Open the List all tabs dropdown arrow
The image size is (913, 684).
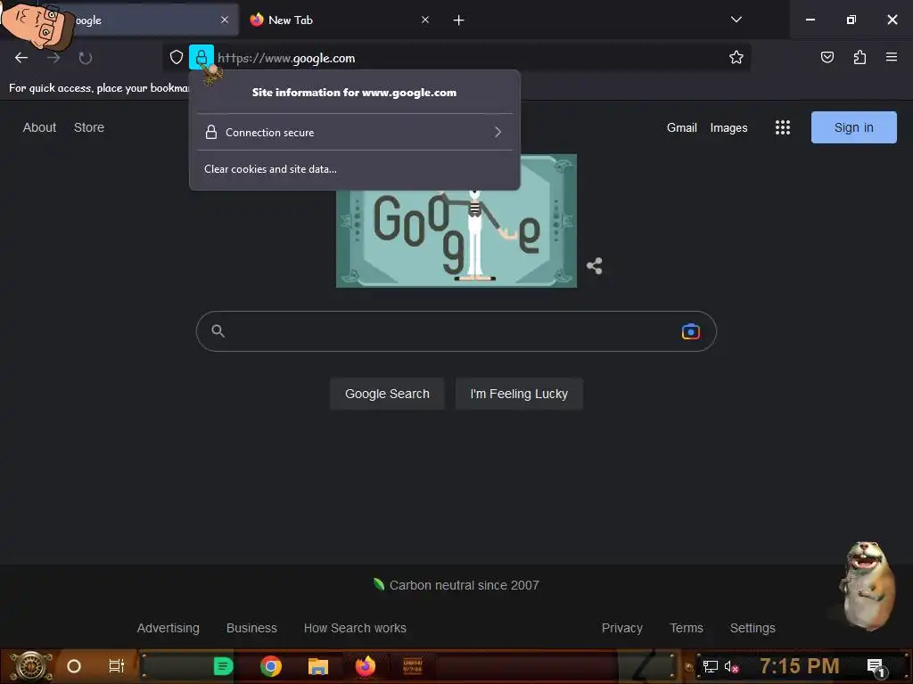point(736,20)
